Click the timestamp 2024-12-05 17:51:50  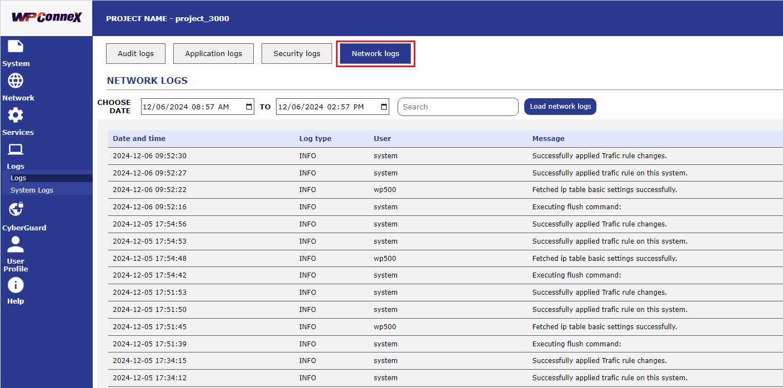150,310
